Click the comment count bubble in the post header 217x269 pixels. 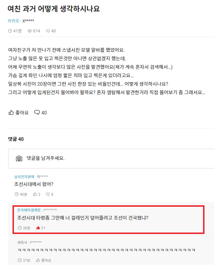point(48,31)
